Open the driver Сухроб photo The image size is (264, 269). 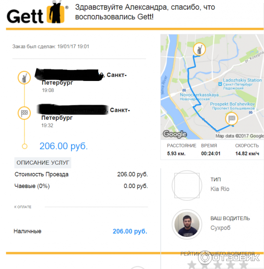(187, 224)
